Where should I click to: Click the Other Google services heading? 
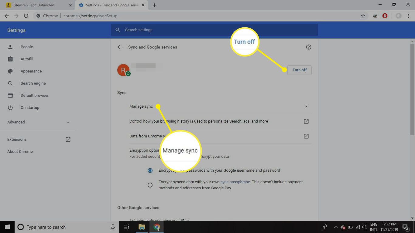click(x=138, y=208)
